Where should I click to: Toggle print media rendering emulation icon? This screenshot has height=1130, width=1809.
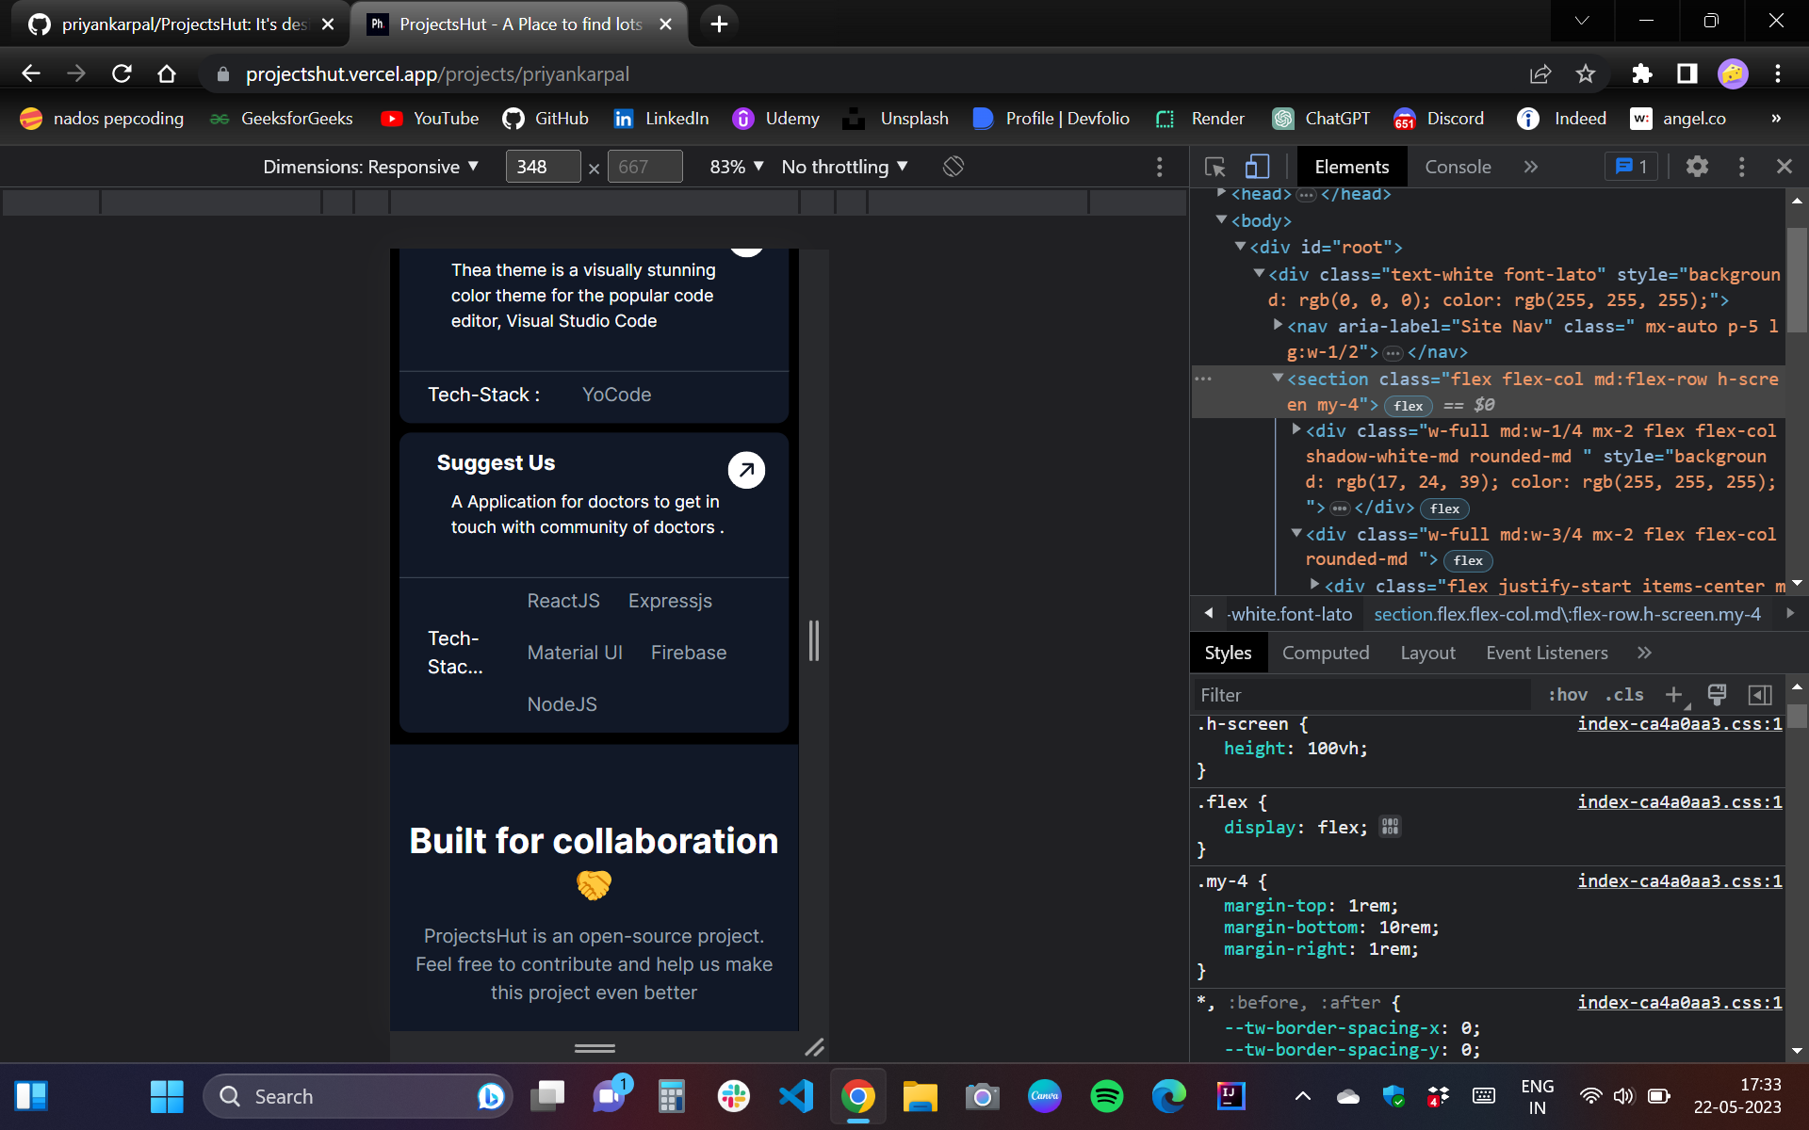click(1717, 695)
